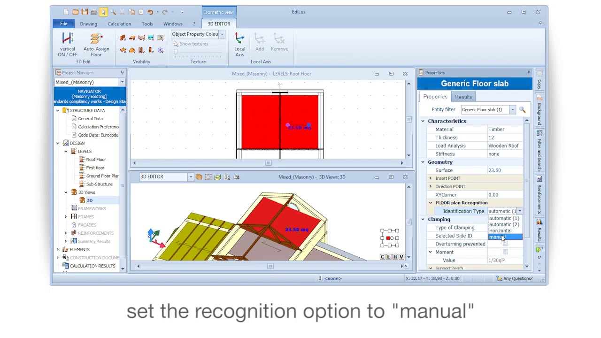The image size is (601, 338).
Task: Select manual from the identification list
Action: click(x=505, y=237)
